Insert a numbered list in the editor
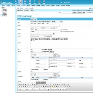The height and width of the screenshot is (93, 93). (44, 84)
